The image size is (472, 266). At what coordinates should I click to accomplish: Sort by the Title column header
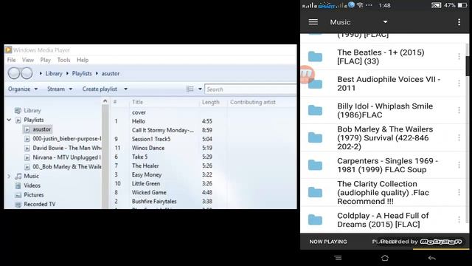(138, 102)
